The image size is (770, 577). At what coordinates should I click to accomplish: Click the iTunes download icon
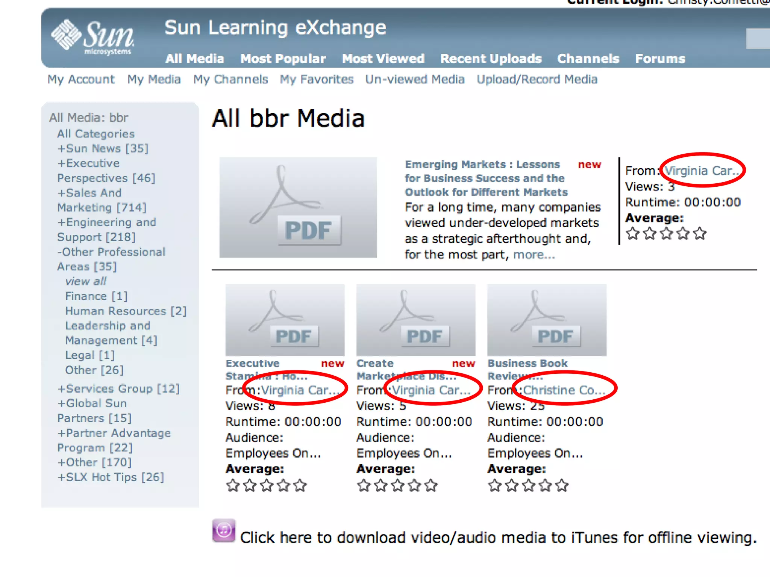(224, 531)
